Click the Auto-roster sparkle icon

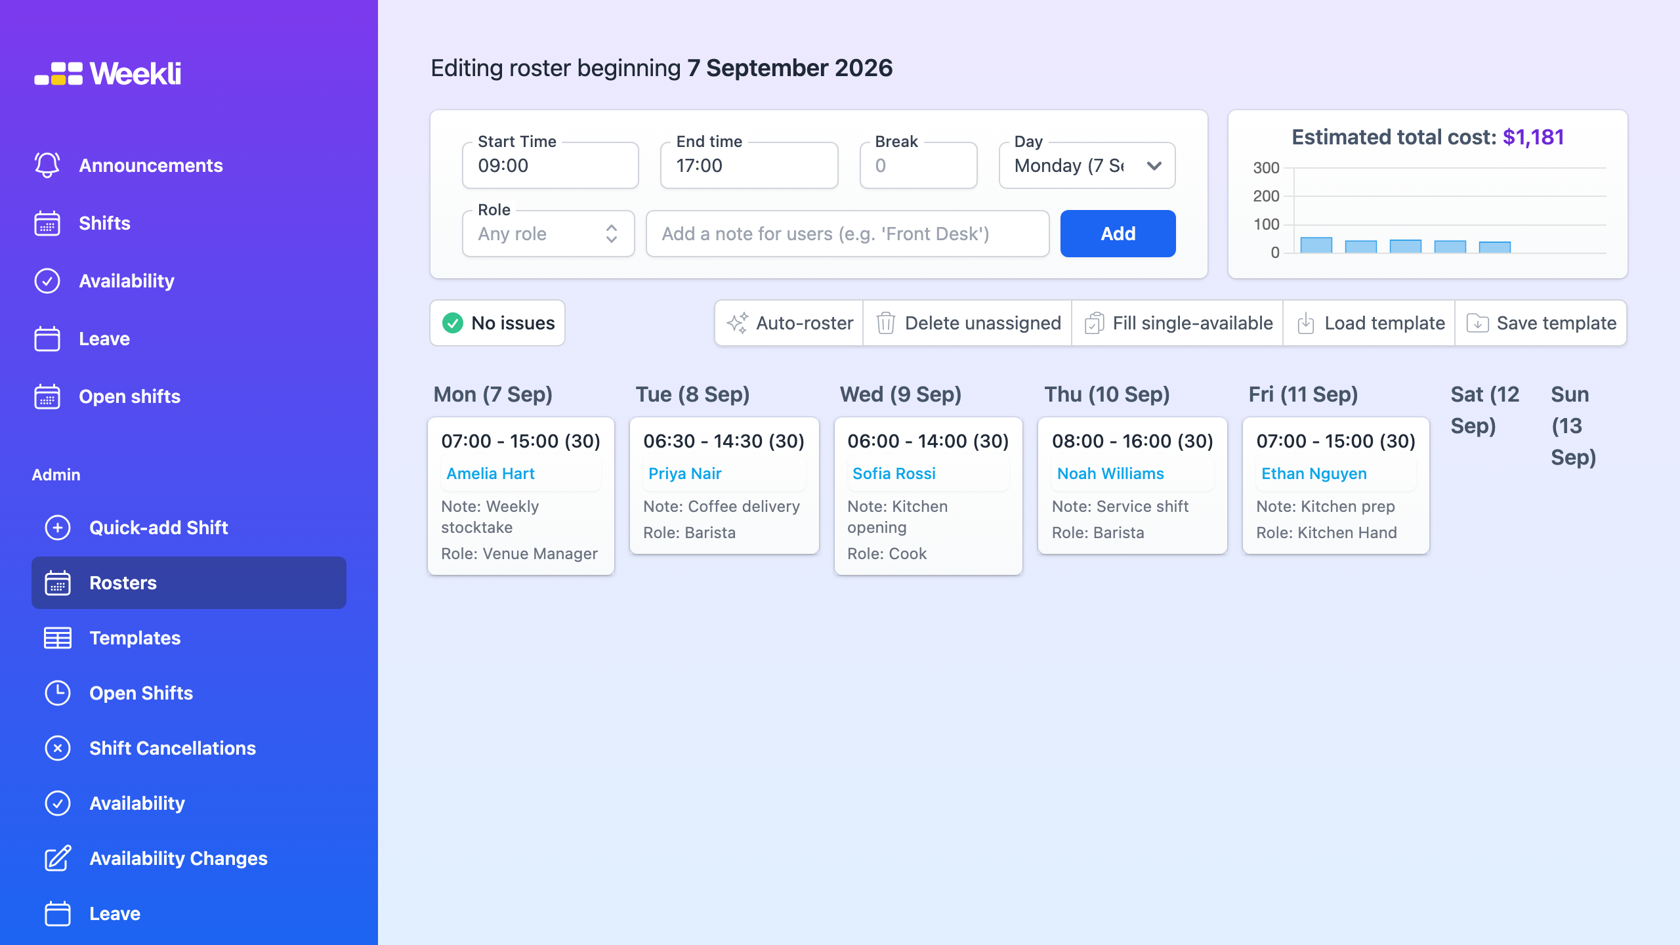tap(738, 323)
